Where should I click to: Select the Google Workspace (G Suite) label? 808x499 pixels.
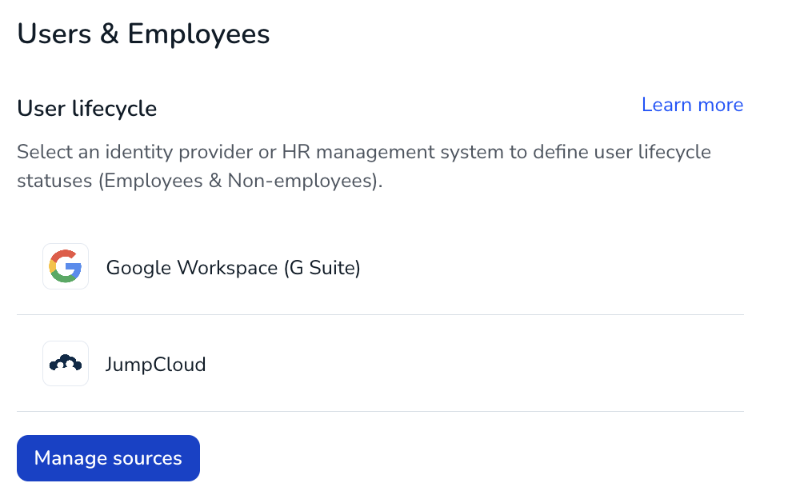pyautogui.click(x=233, y=267)
